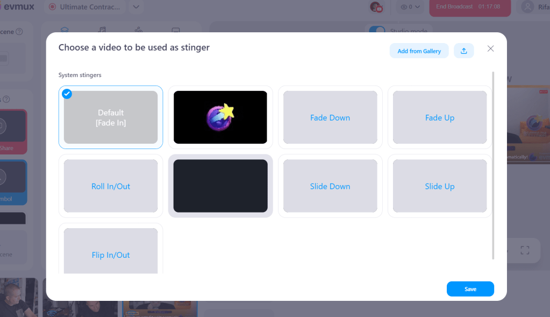Click the evmux logo

[x=17, y=6]
